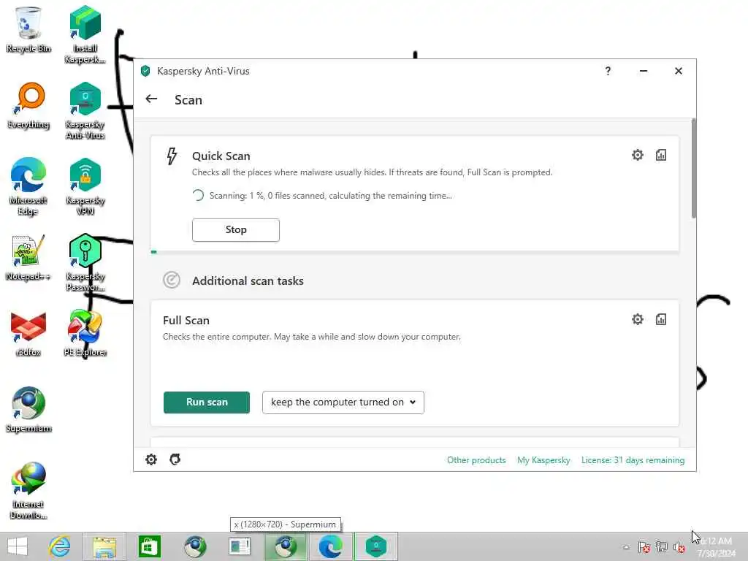Screen dimensions: 748x561
Task: Click the taskbar clock
Action: pyautogui.click(x=716, y=546)
